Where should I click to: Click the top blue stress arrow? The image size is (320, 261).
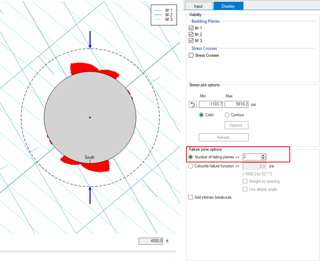pos(90,40)
